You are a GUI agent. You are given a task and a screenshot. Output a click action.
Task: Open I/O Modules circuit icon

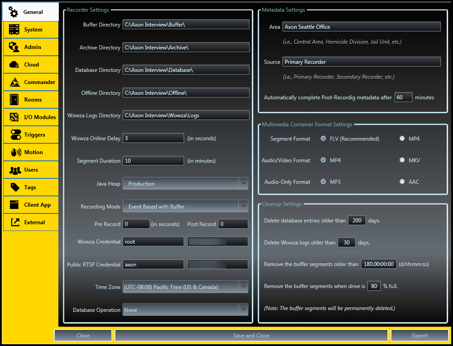pyautogui.click(x=14, y=117)
